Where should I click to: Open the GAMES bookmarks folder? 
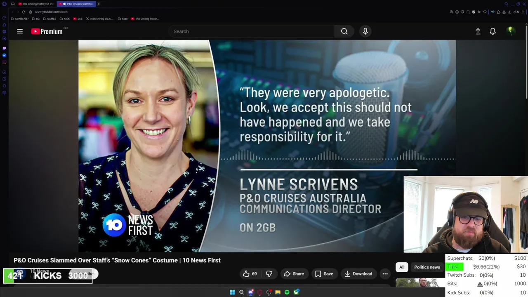point(49,19)
